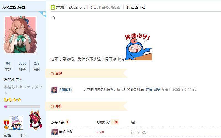Viewport: 221px width, 138px height.
Task: Click the username ん依然范特西
Action: click(14, 7)
